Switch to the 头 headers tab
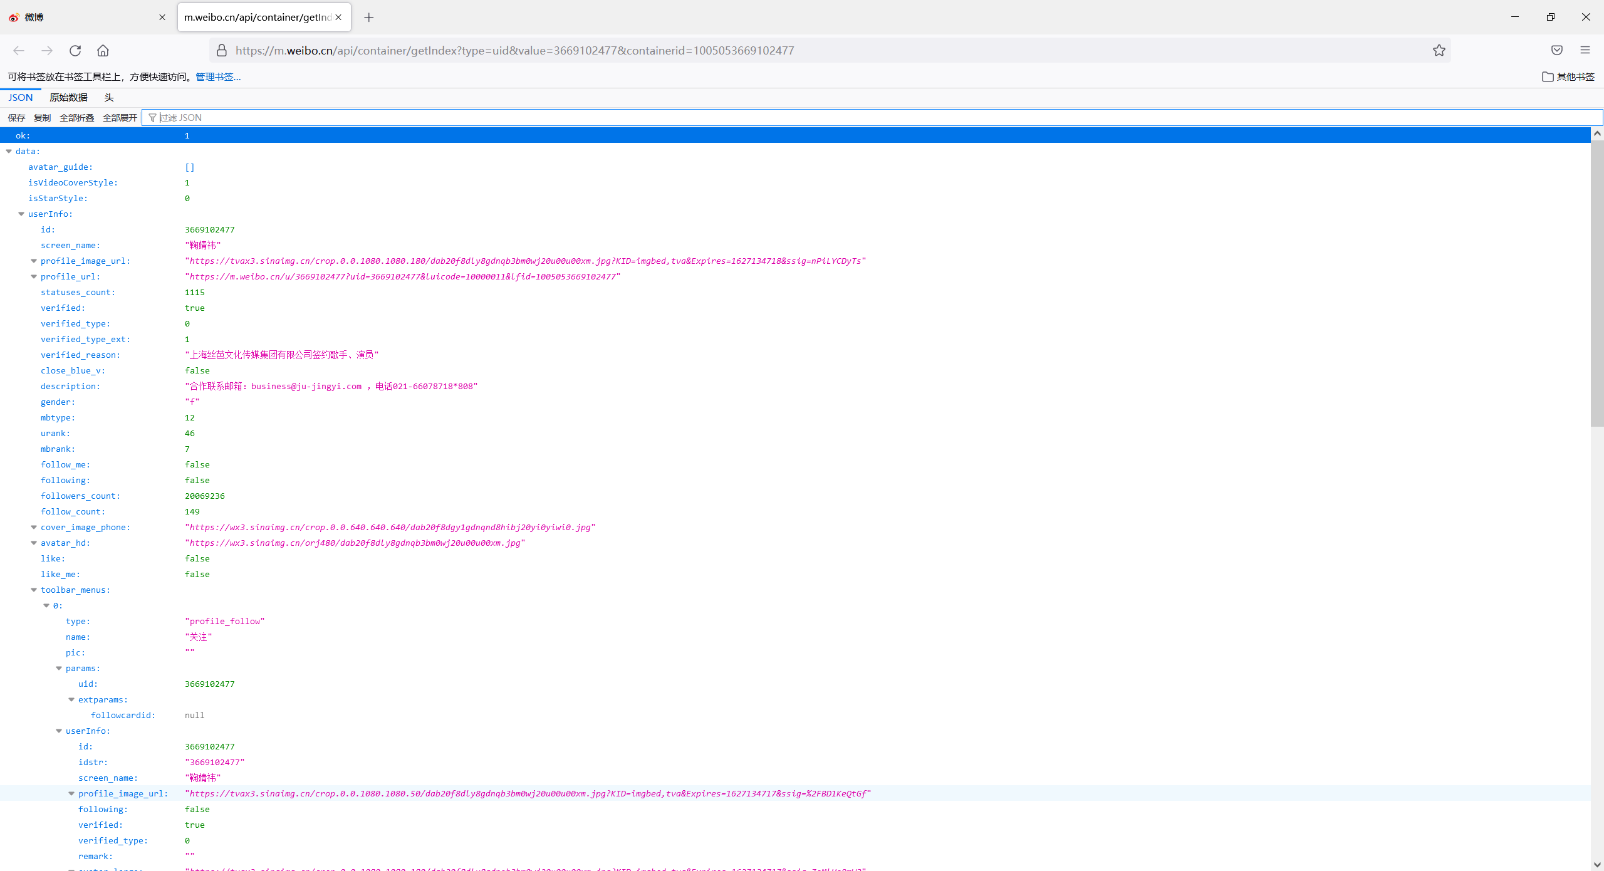The image size is (1604, 871). click(x=109, y=98)
